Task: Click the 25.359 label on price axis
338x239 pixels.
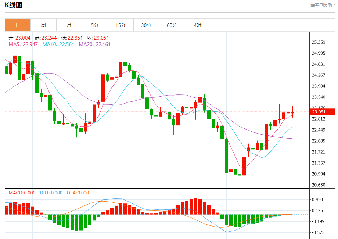Action: [319, 42]
